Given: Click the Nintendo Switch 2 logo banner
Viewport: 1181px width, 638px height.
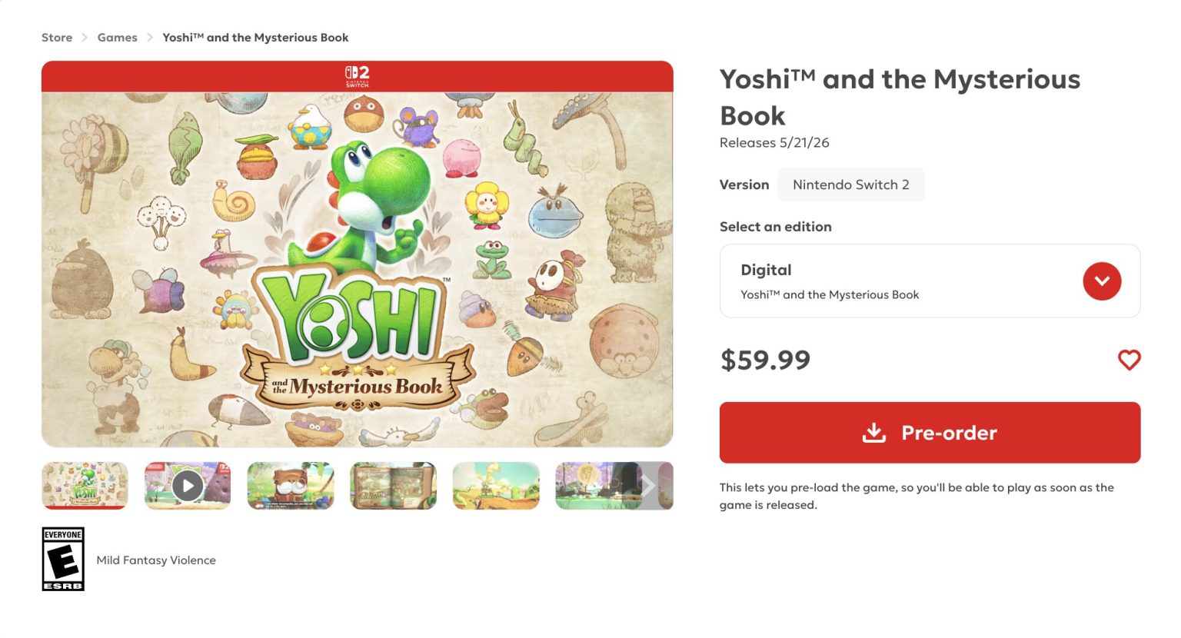Looking at the screenshot, I should pyautogui.click(x=358, y=76).
